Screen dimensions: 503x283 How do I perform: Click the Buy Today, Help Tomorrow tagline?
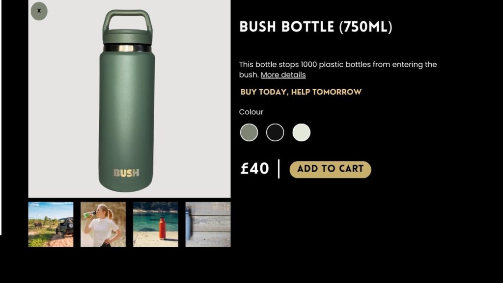301,92
